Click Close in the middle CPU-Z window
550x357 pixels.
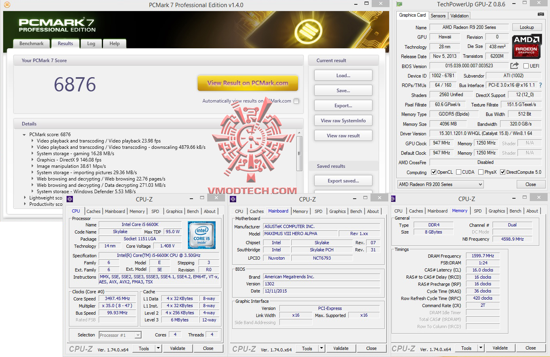click(371, 348)
